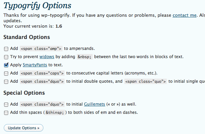
Task: Follow the "widows" hyperlink
Action: [x=47, y=57]
